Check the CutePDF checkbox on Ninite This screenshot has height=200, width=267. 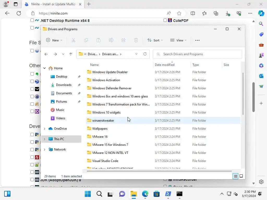(165, 20)
